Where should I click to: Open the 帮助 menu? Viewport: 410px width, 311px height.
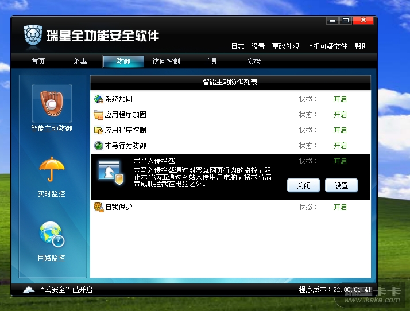pyautogui.click(x=362, y=46)
